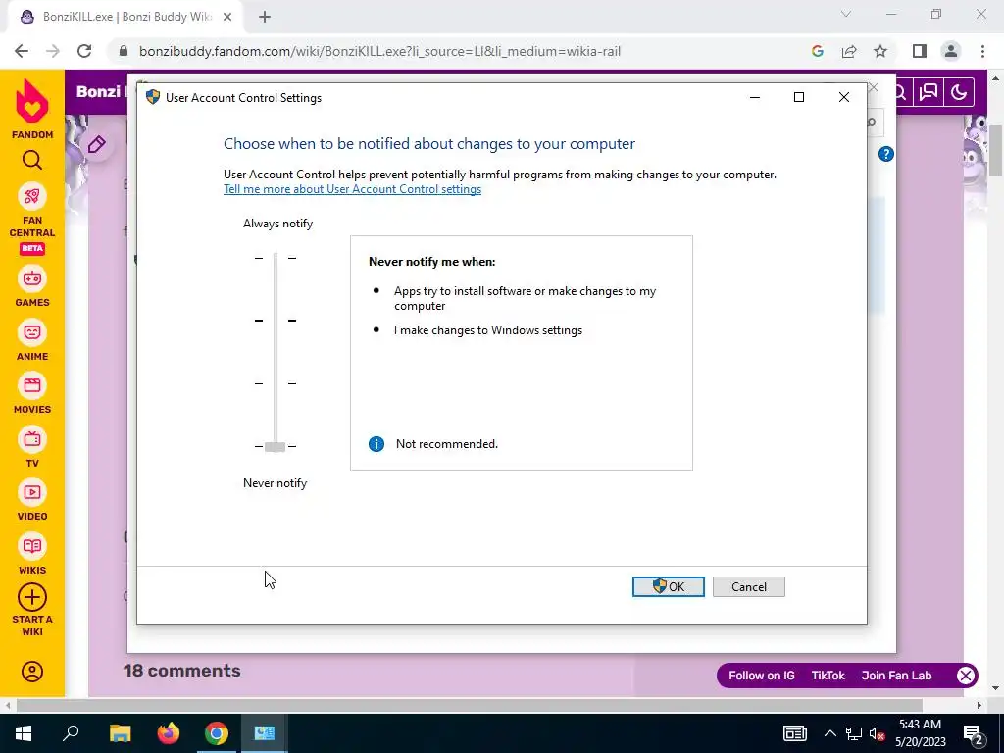Click the 'Not recommended.' text

point(446,444)
